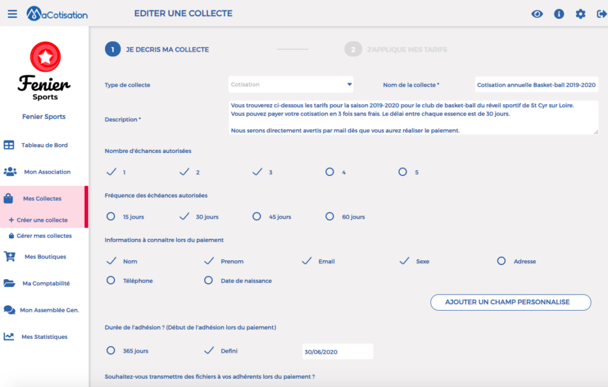
Task: Click the adhesion end date field
Action: tap(338, 351)
